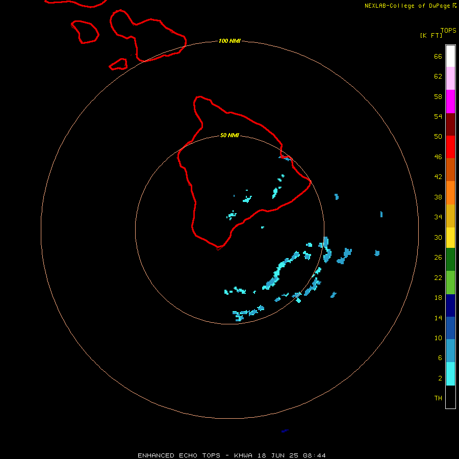Viewport: 459px width, 459px height.
Task: Choose the maroon legend swatch
Action: click(x=450, y=124)
